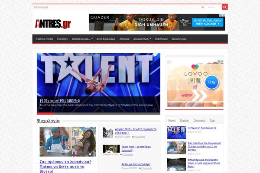Switch to the Popular tab
Viewport: 260px width, 173px height.
click(x=185, y=120)
